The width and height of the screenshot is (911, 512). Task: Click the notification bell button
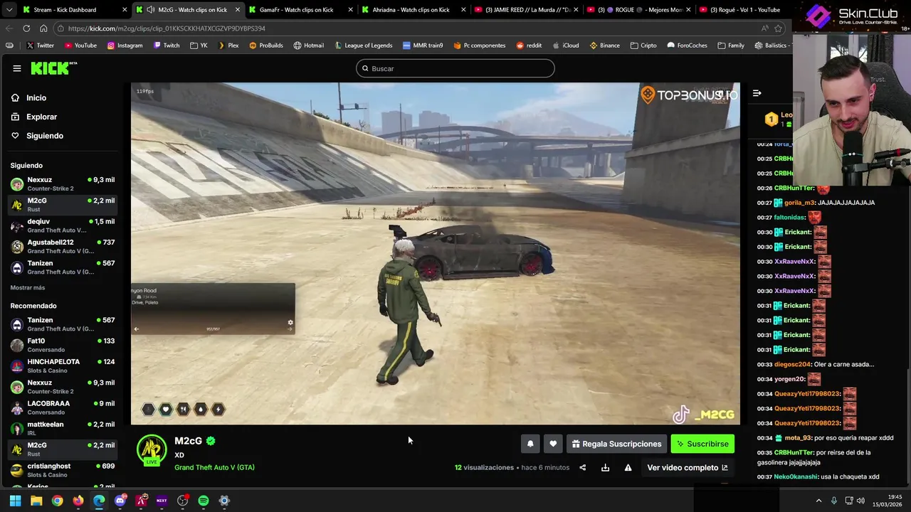tap(530, 444)
